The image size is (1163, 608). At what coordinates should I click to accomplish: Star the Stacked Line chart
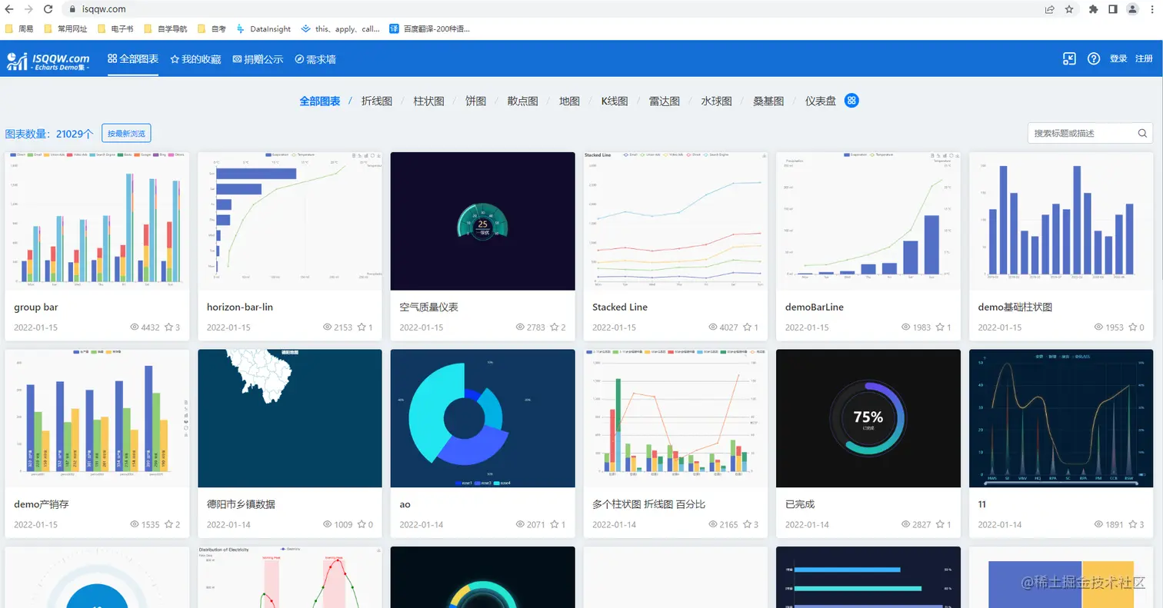747,327
